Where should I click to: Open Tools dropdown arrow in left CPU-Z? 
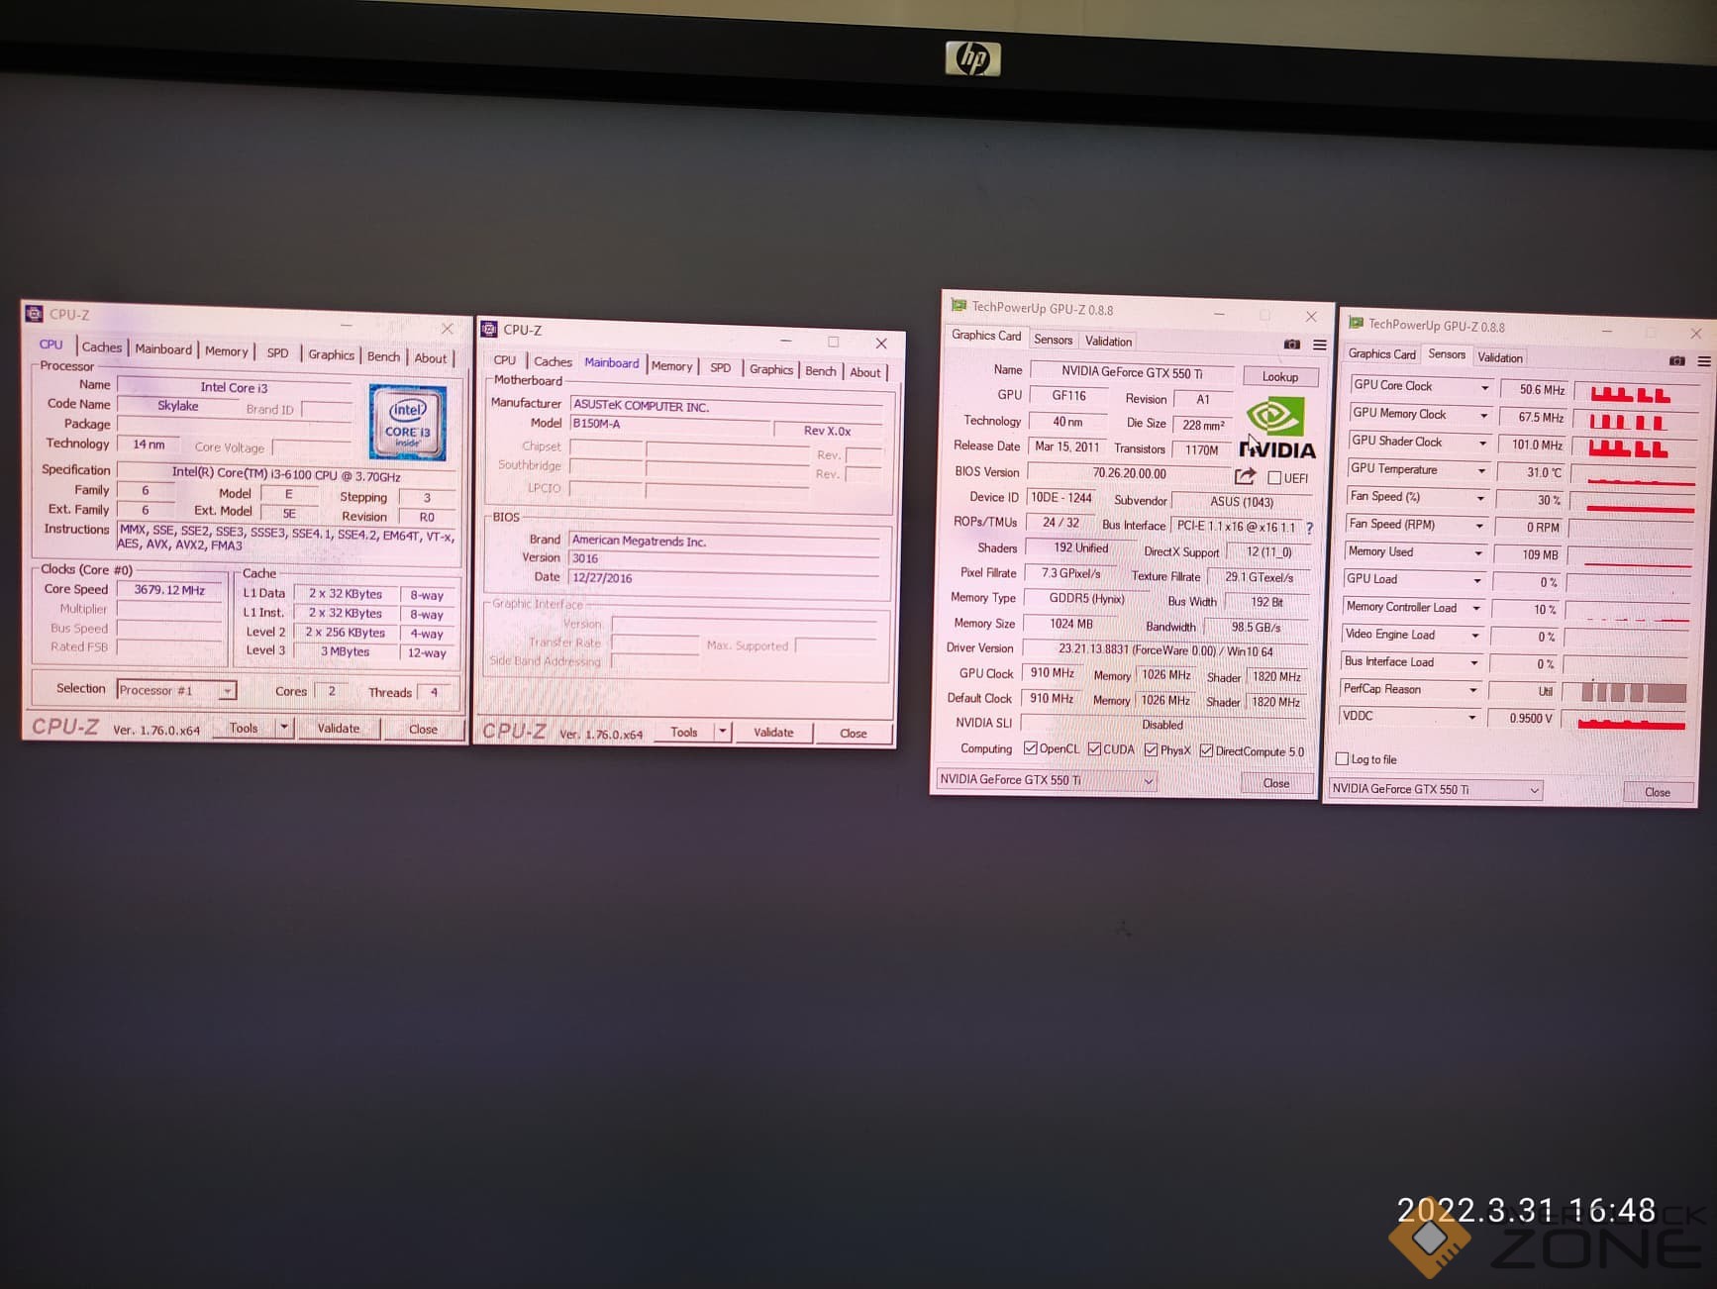[284, 728]
